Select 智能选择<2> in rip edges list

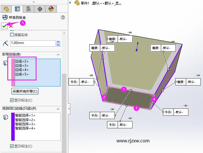(x=25, y=120)
